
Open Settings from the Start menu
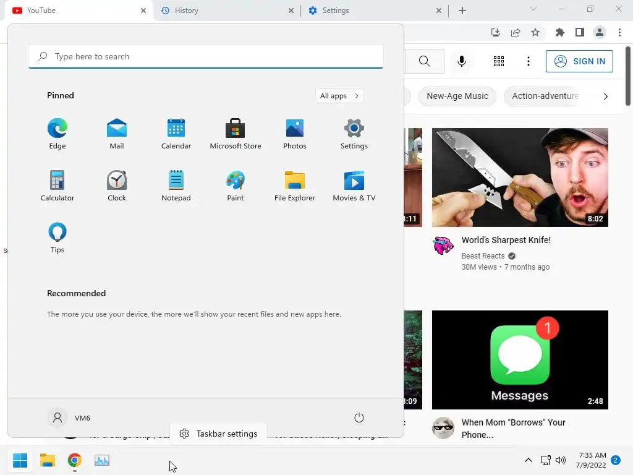click(354, 134)
